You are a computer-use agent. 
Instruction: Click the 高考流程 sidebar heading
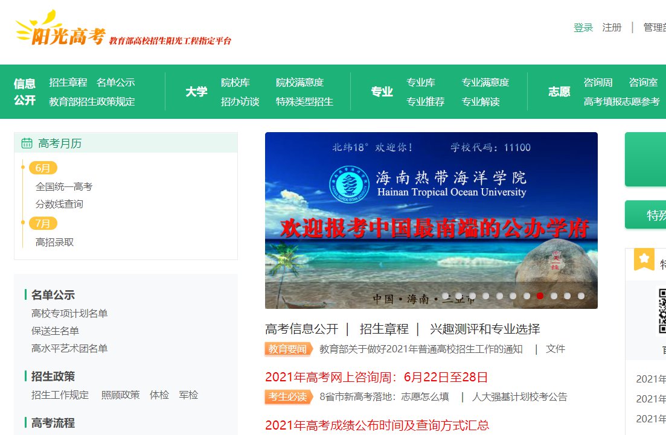coord(53,423)
